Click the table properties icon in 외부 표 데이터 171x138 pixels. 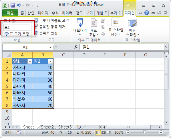pos(103,21)
